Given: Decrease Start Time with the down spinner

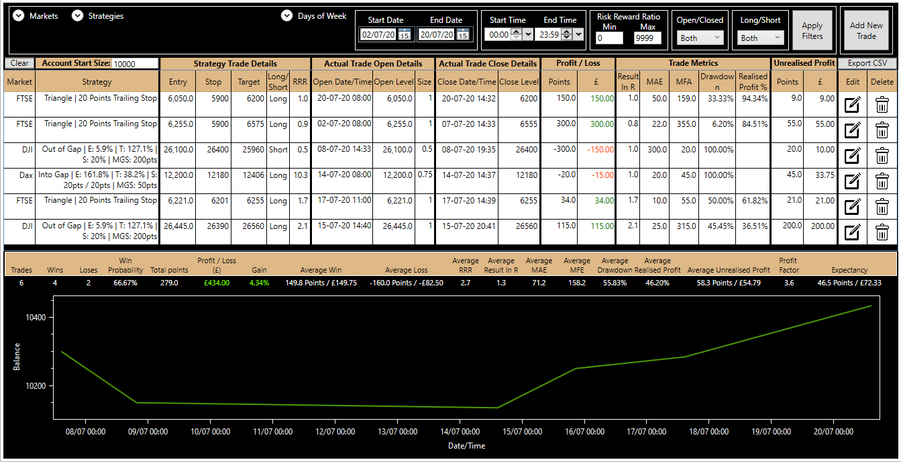Looking at the screenshot, I should [516, 38].
